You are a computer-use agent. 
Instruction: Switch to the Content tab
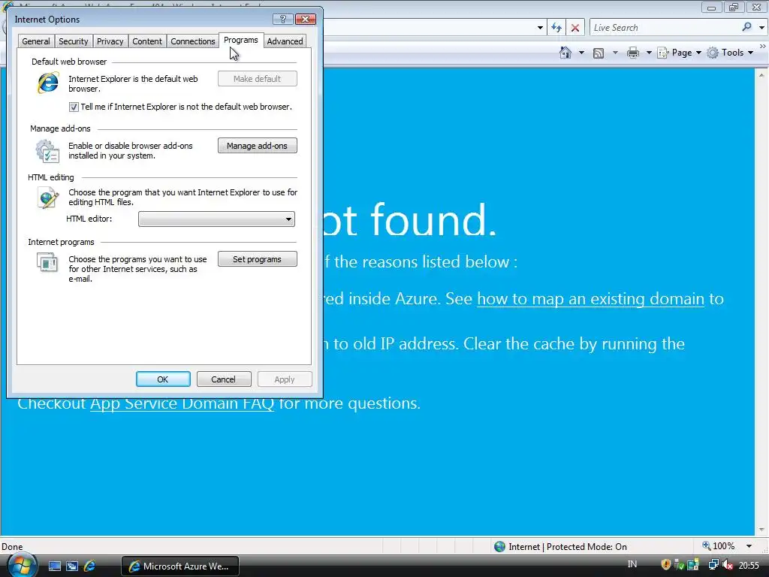[x=147, y=41]
